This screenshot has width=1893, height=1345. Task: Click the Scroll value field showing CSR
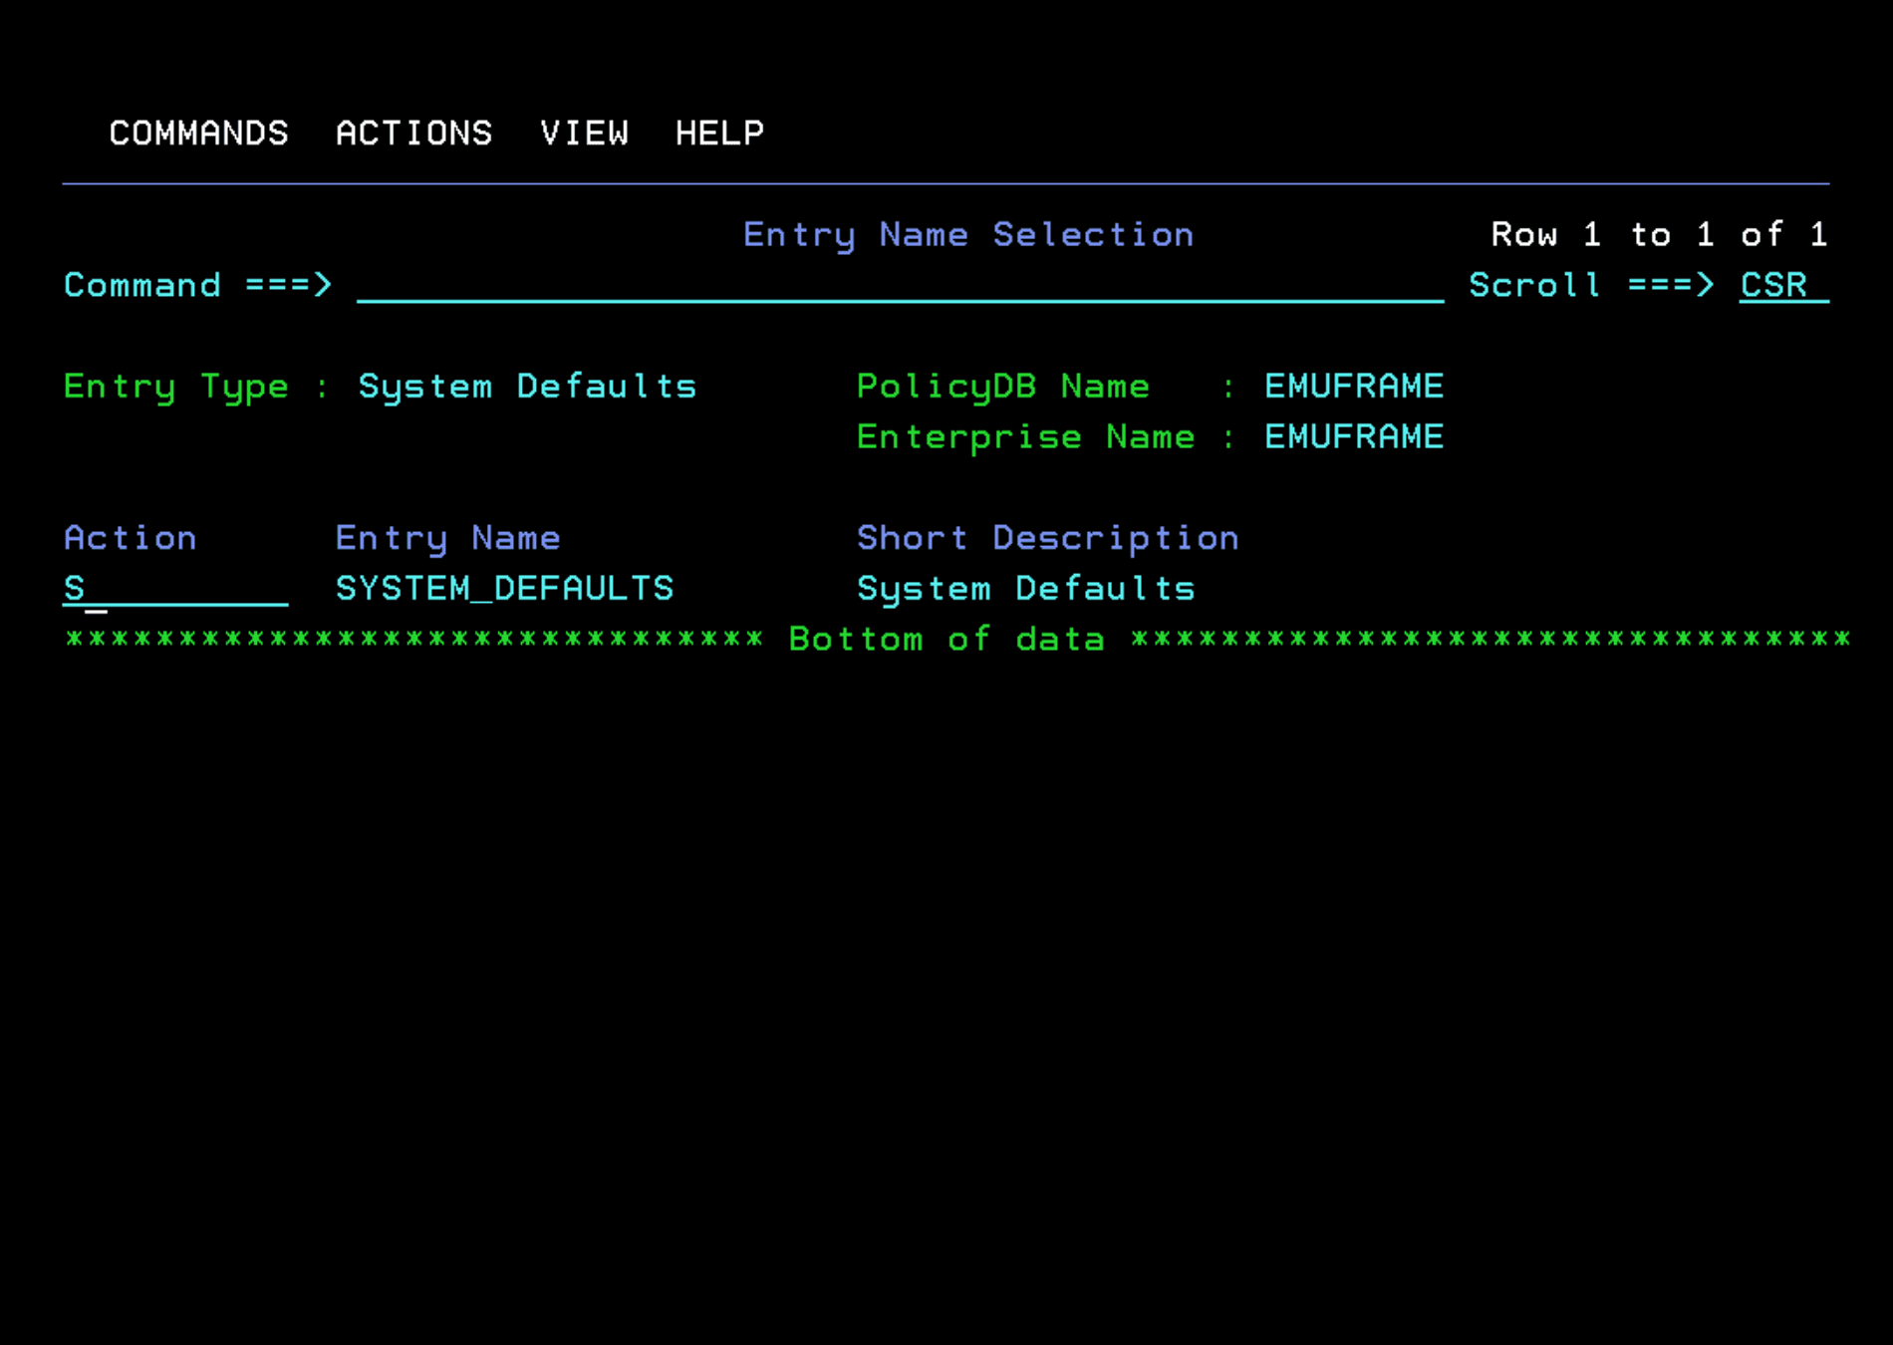pyautogui.click(x=1773, y=286)
